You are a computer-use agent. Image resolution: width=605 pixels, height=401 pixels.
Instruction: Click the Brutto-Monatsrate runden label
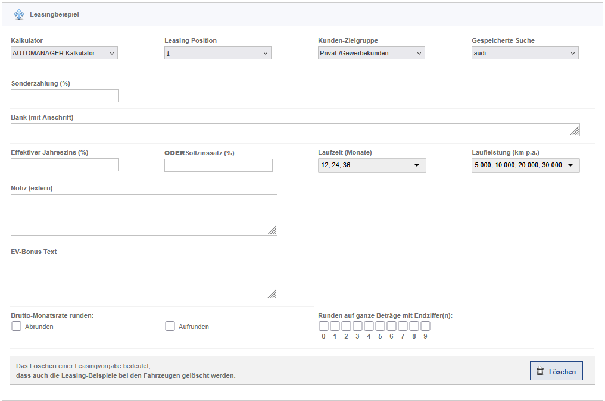pos(52,315)
